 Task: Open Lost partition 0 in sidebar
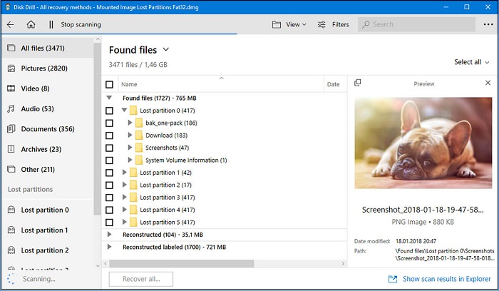48,210
